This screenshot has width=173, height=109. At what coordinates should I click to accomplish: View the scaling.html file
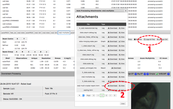pyautogui.click(x=122, y=90)
